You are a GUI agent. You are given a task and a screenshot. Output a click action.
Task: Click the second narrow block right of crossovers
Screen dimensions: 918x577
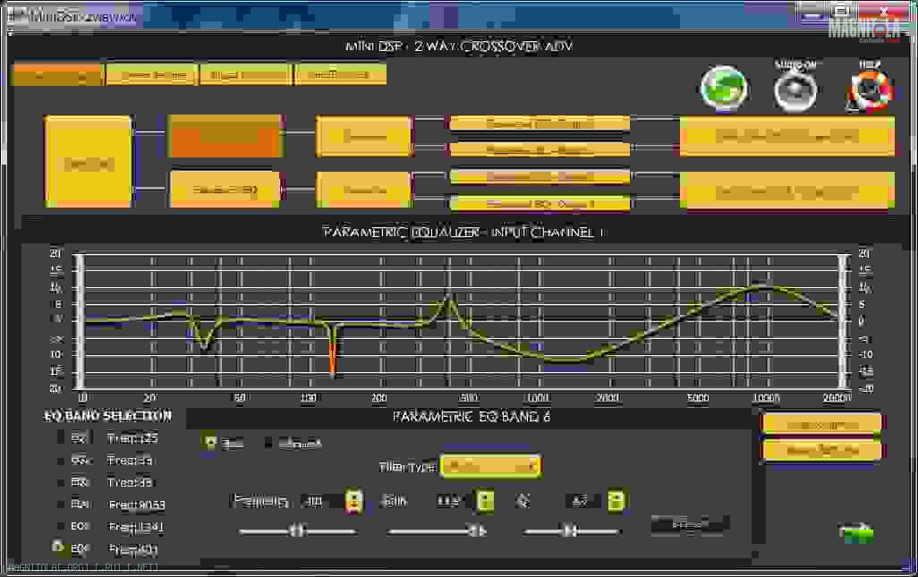coord(540,149)
